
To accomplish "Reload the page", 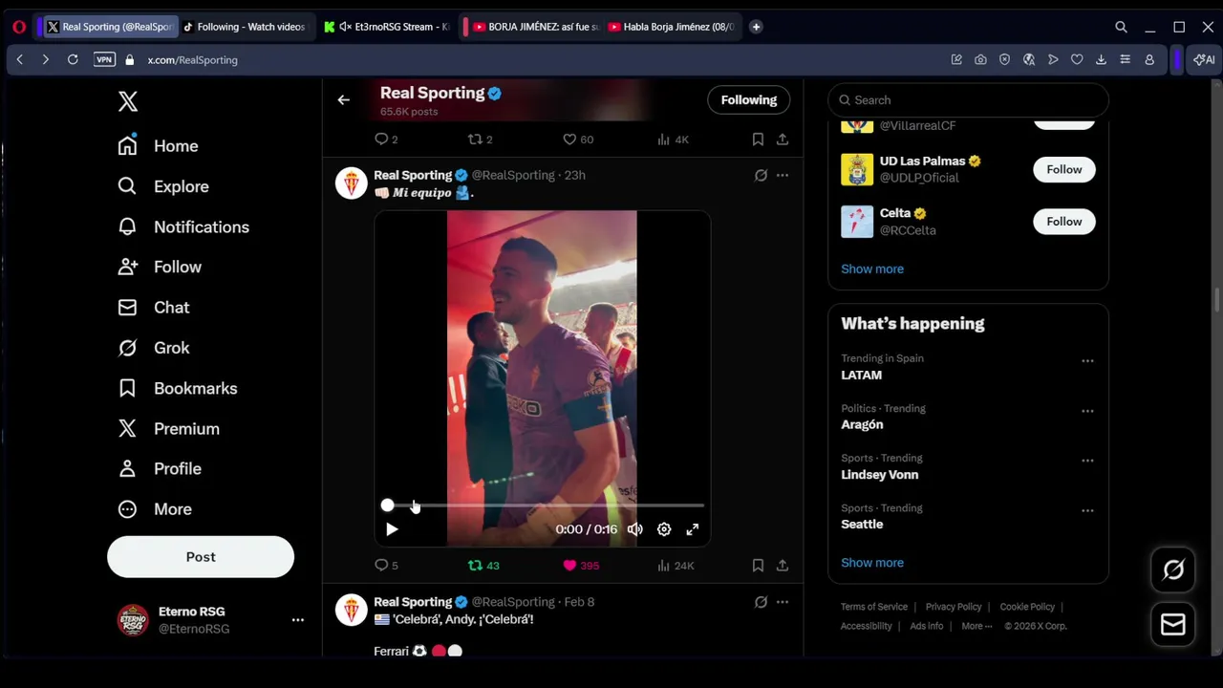I will 73,59.
